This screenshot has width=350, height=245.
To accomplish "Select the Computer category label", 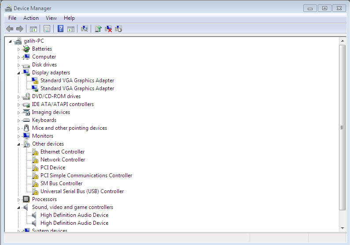I will (x=44, y=57).
